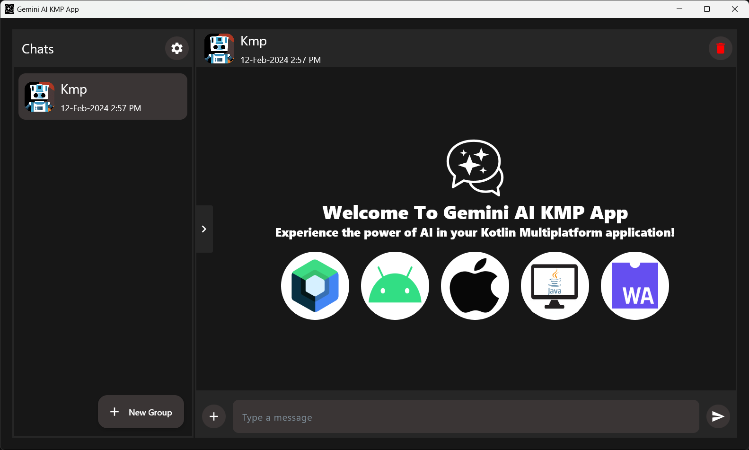Click the green Android robot icon
Screen dimensions: 749x450
[x=395, y=286]
